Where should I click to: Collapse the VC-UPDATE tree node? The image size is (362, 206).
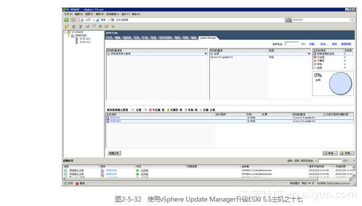coord(65,33)
